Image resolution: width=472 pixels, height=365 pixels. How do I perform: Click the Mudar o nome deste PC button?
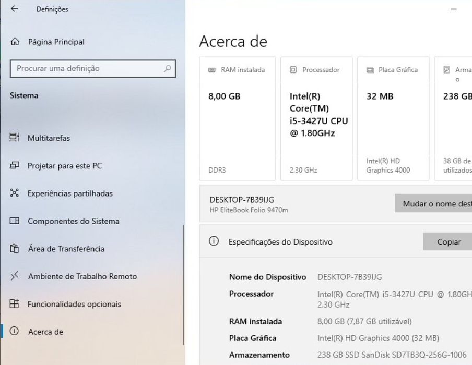pos(433,203)
